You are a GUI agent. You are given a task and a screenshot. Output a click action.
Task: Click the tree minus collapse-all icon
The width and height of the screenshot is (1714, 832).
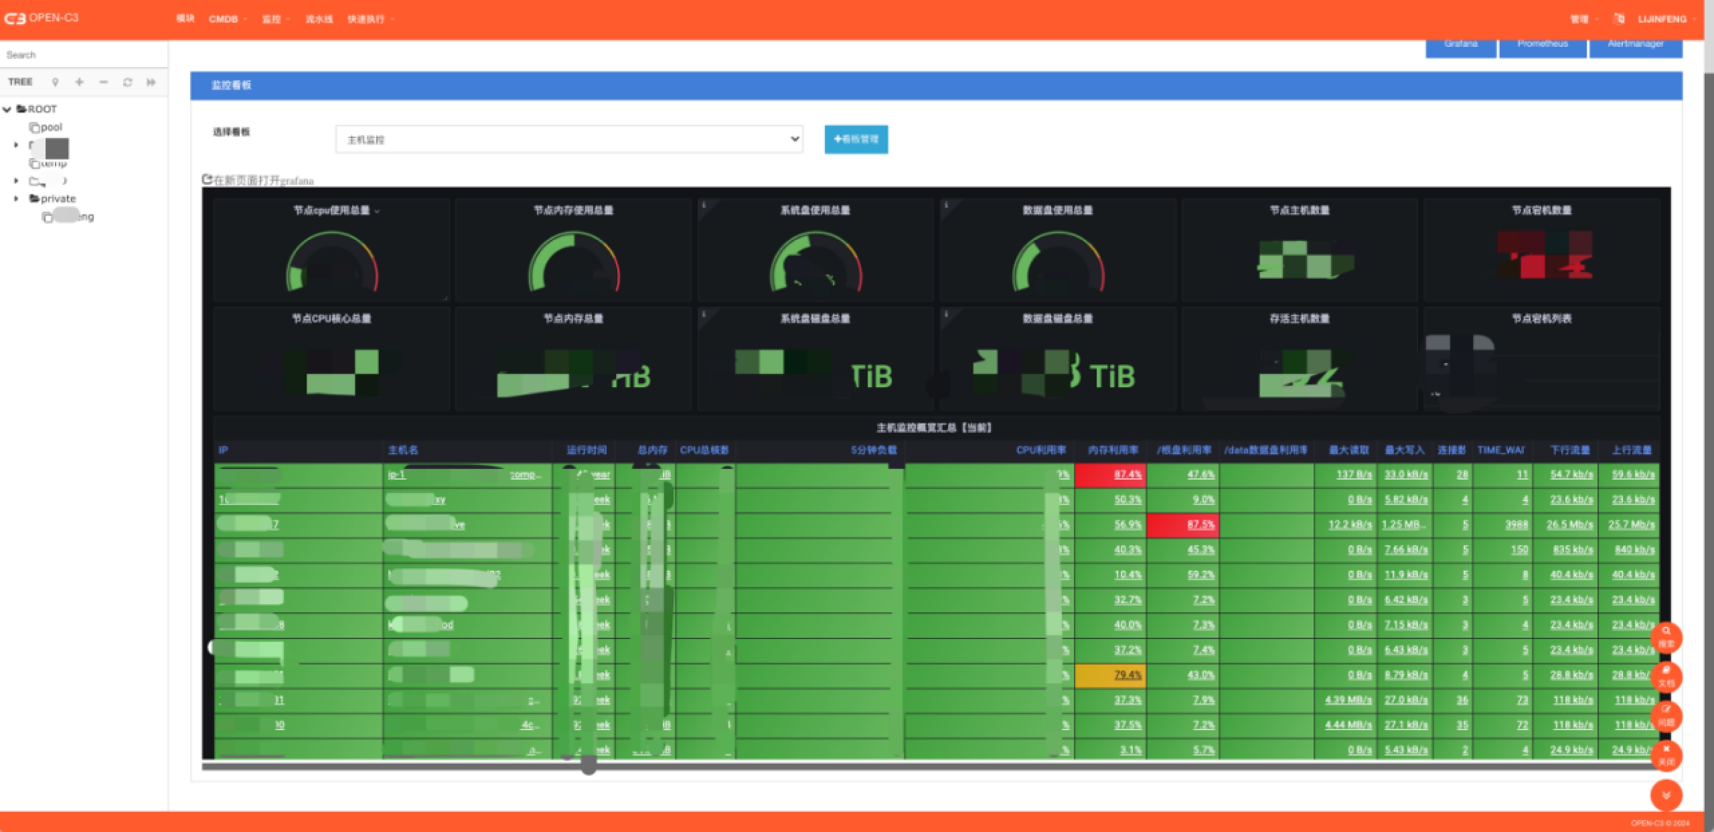(103, 82)
